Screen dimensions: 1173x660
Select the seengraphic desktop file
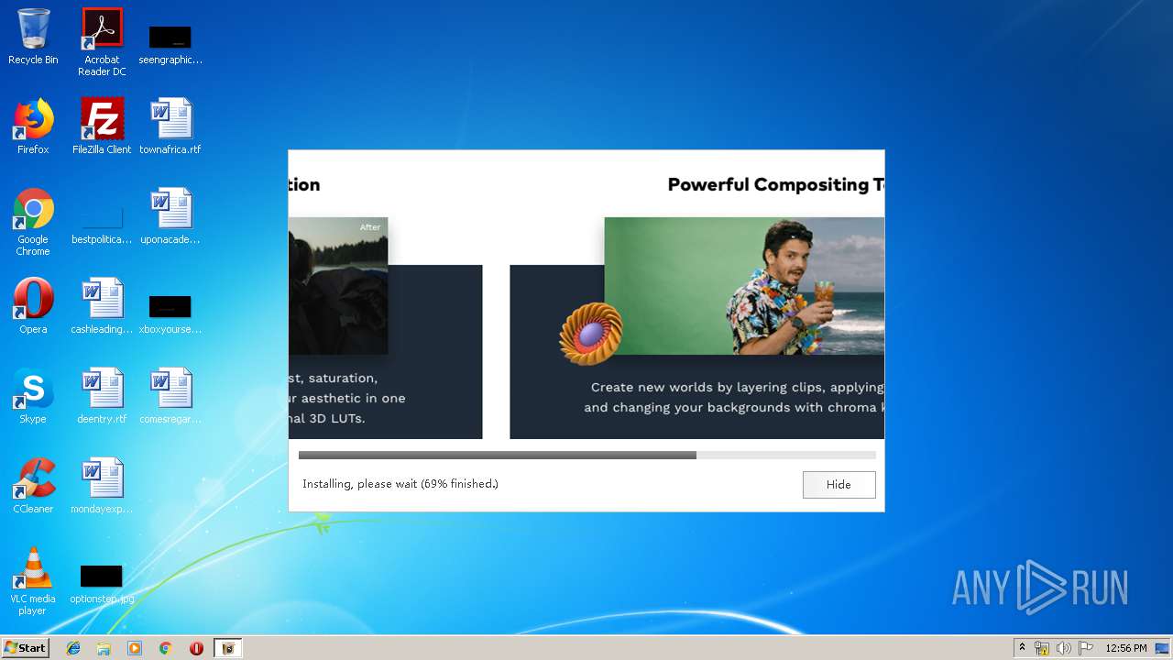(x=170, y=44)
